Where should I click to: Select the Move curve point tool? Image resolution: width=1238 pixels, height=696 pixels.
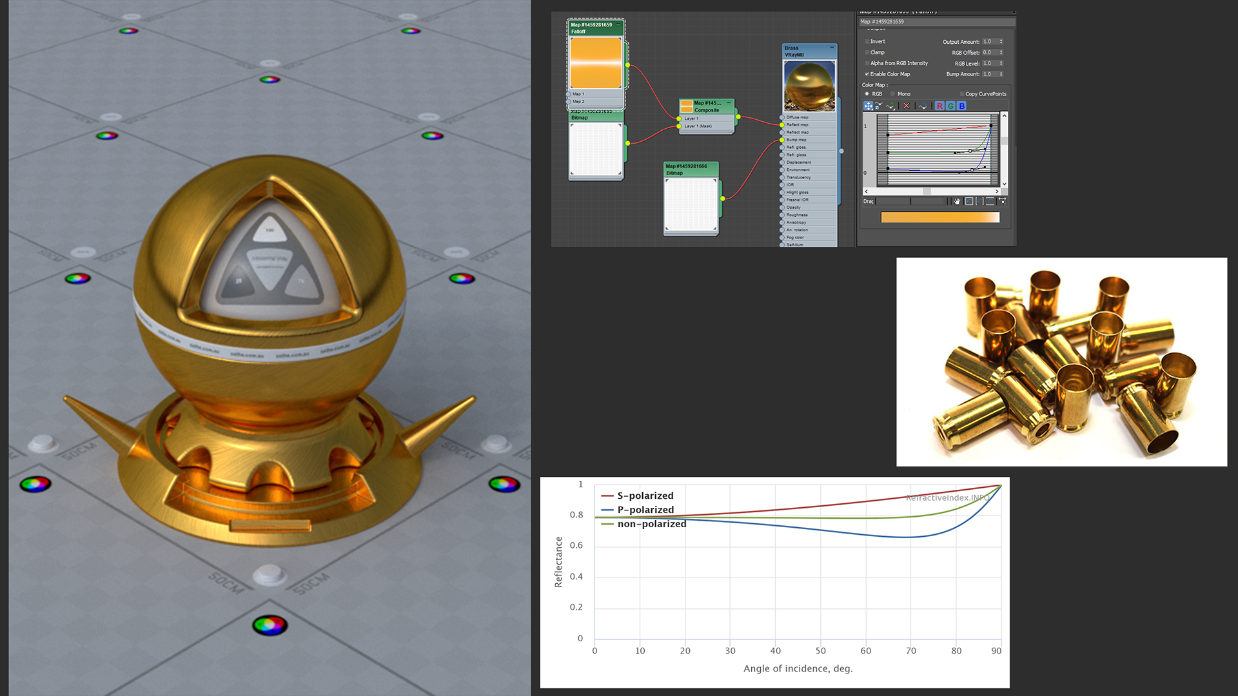pyautogui.click(x=868, y=106)
